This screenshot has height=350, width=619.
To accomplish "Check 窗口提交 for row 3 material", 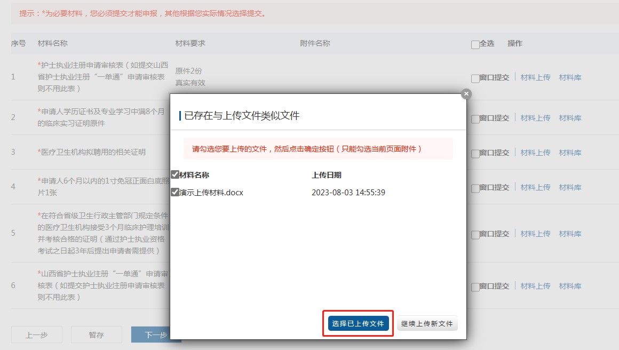I will click(475, 154).
